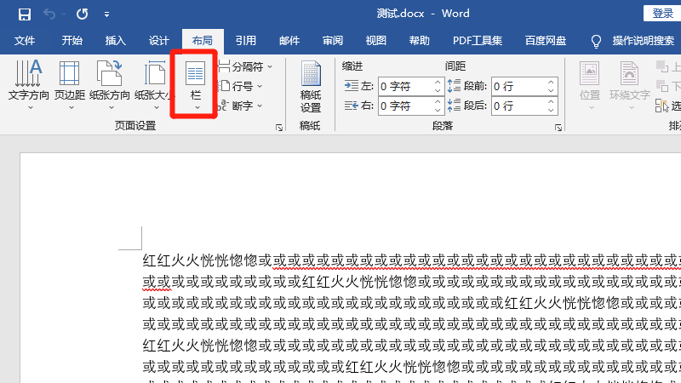Screen dimensions: 681x383
Task: Open the Customize Quick Access Toolbar arrow
Action: pos(106,14)
